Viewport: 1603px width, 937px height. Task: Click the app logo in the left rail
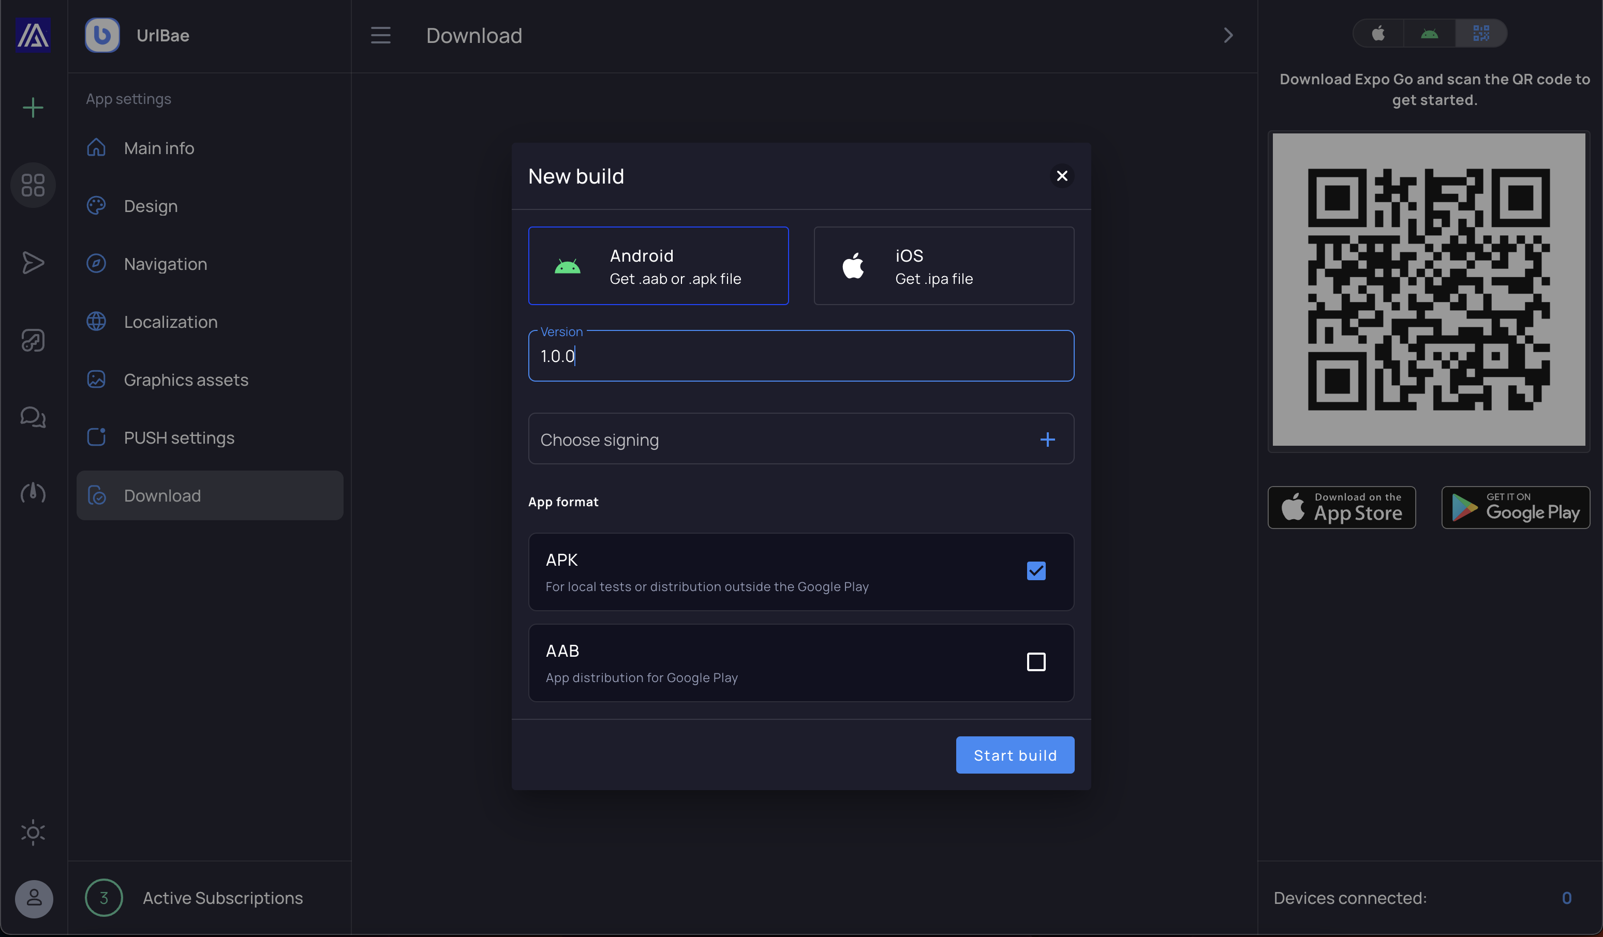[33, 35]
